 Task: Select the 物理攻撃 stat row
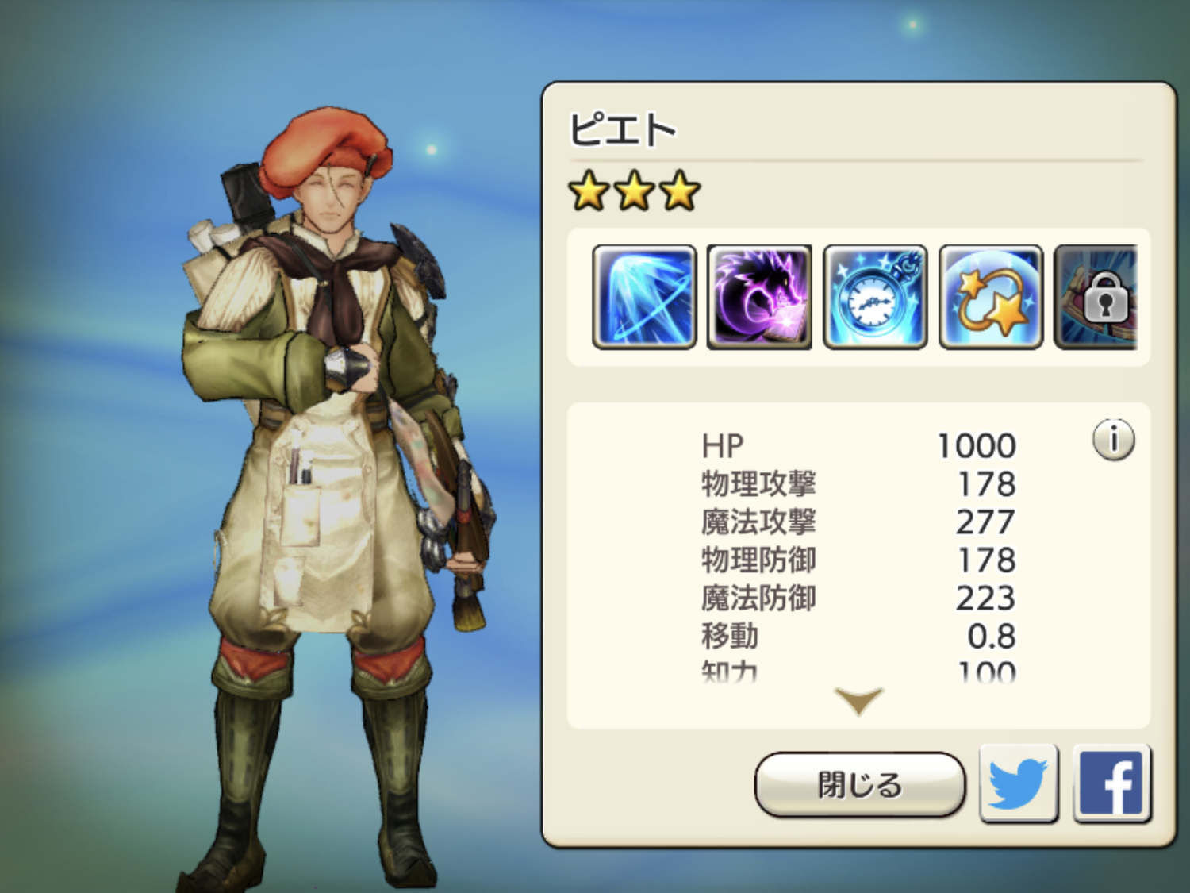[858, 484]
